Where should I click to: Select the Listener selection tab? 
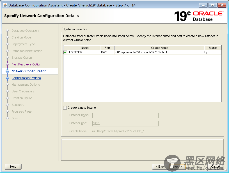(x=76, y=29)
